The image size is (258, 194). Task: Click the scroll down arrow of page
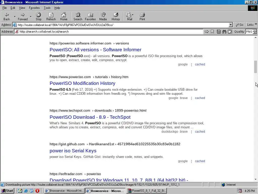[255, 180]
